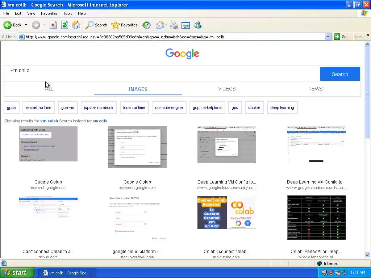The width and height of the screenshot is (371, 278).
Task: Open the Tools menu
Action: [x=68, y=13]
